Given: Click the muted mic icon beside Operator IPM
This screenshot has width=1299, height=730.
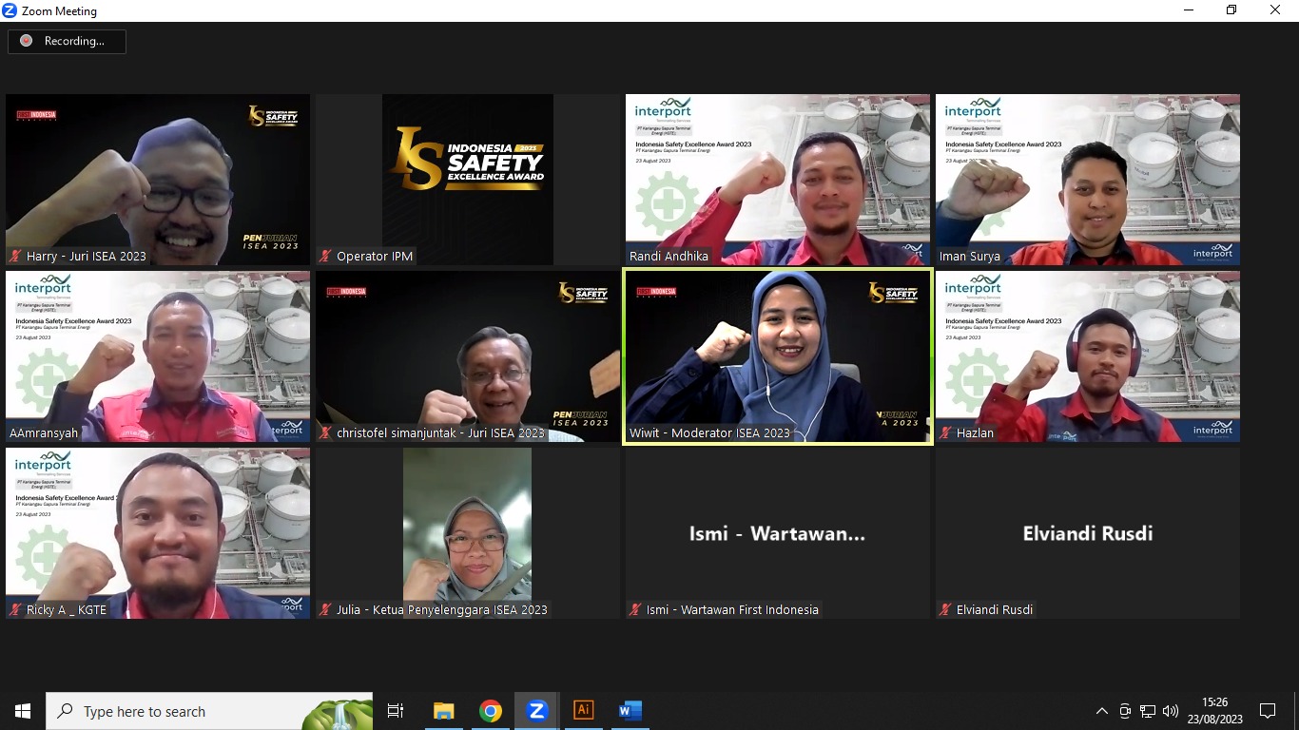Looking at the screenshot, I should pyautogui.click(x=325, y=257).
